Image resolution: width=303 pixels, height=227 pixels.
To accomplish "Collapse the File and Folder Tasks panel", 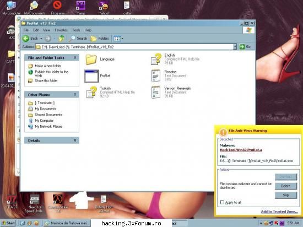I will click(75, 57).
